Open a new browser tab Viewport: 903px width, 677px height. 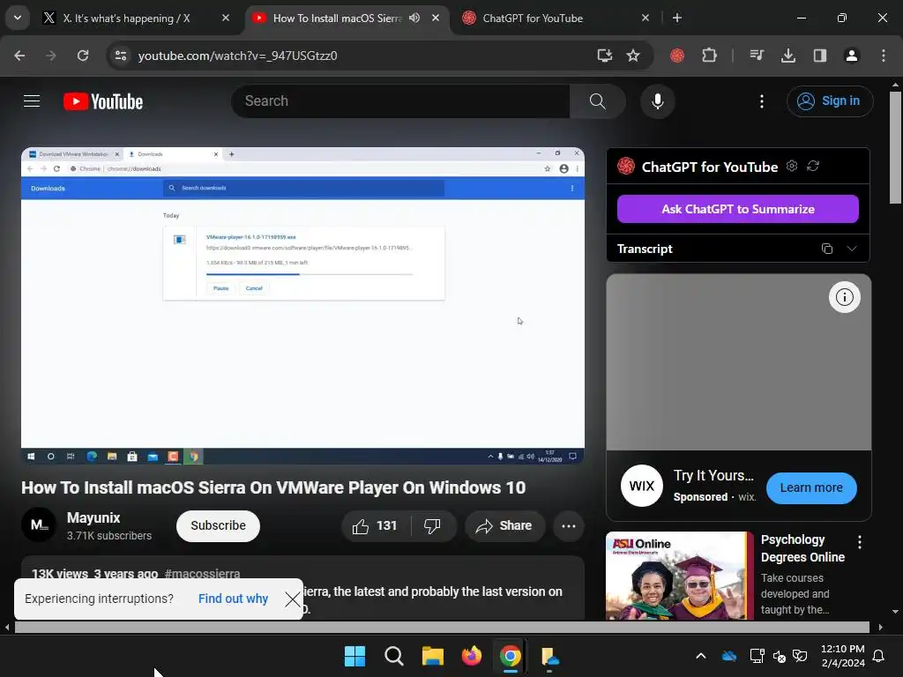click(676, 18)
